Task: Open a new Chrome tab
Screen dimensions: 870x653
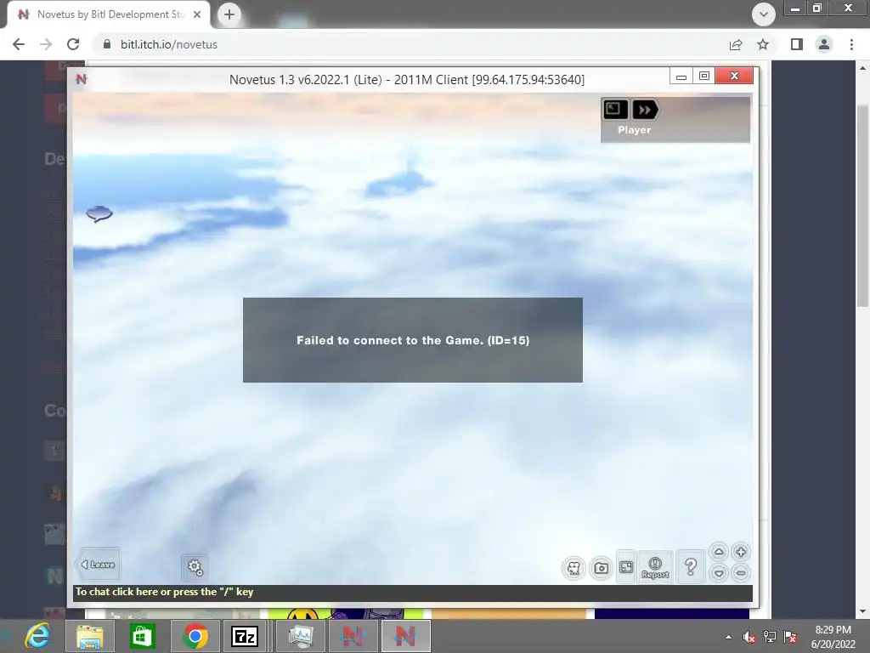Action: [229, 14]
